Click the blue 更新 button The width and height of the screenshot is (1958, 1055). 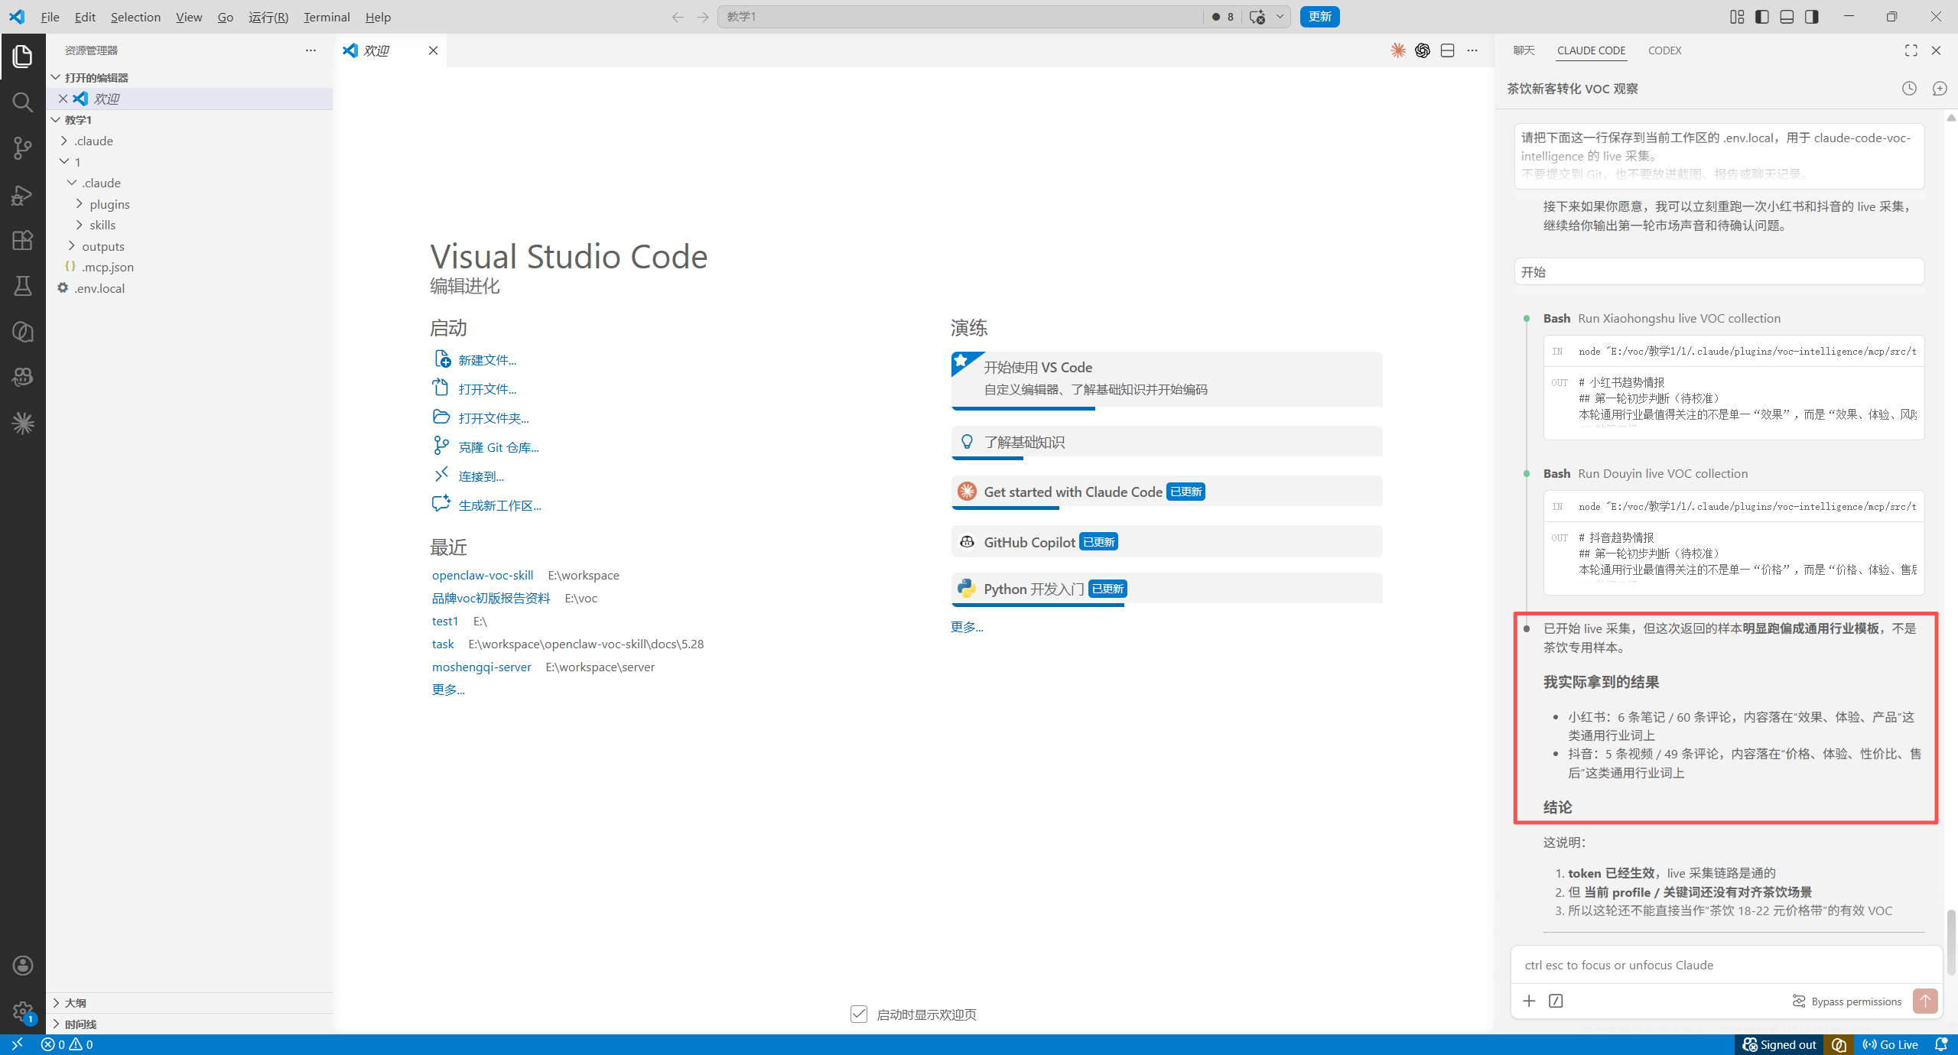[x=1319, y=17]
